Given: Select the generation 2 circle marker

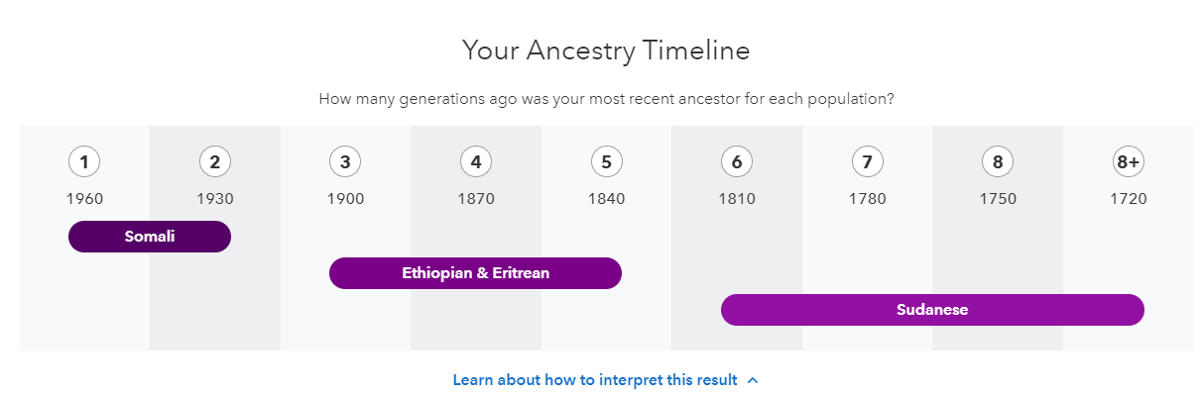Looking at the screenshot, I should [215, 161].
